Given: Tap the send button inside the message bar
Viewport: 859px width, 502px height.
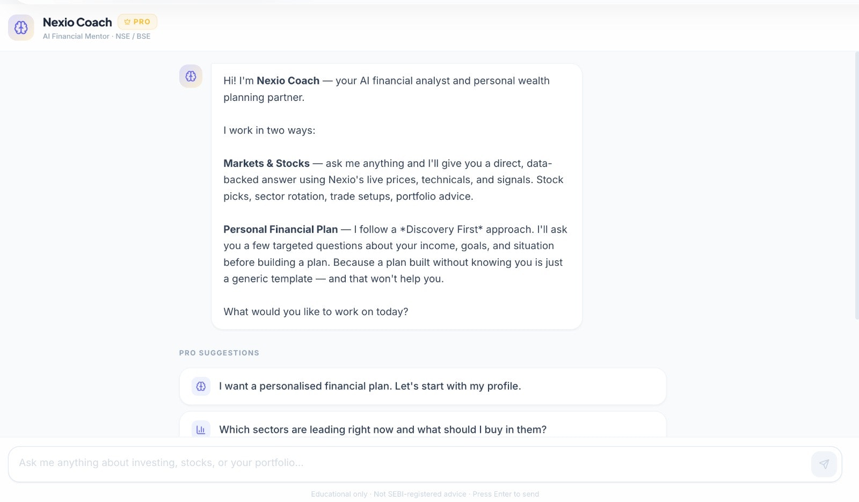Looking at the screenshot, I should coord(824,464).
